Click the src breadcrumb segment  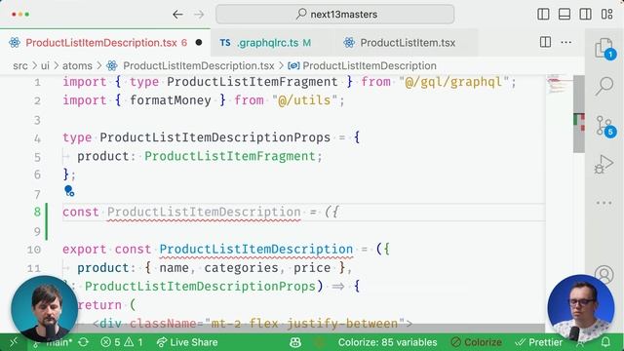(20, 65)
